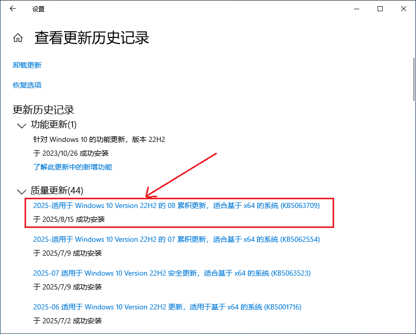416x334 pixels.
Task: Close the 设置 window
Action: click(404, 9)
